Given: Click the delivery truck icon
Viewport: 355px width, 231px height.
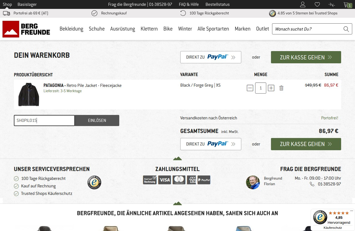Looking at the screenshot, I should point(6,13).
